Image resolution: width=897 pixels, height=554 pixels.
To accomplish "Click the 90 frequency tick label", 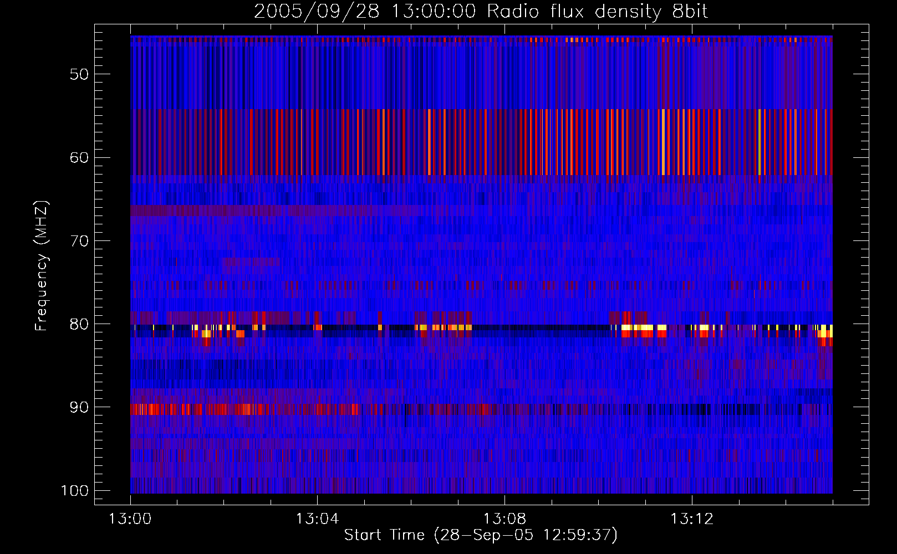I will click(79, 407).
